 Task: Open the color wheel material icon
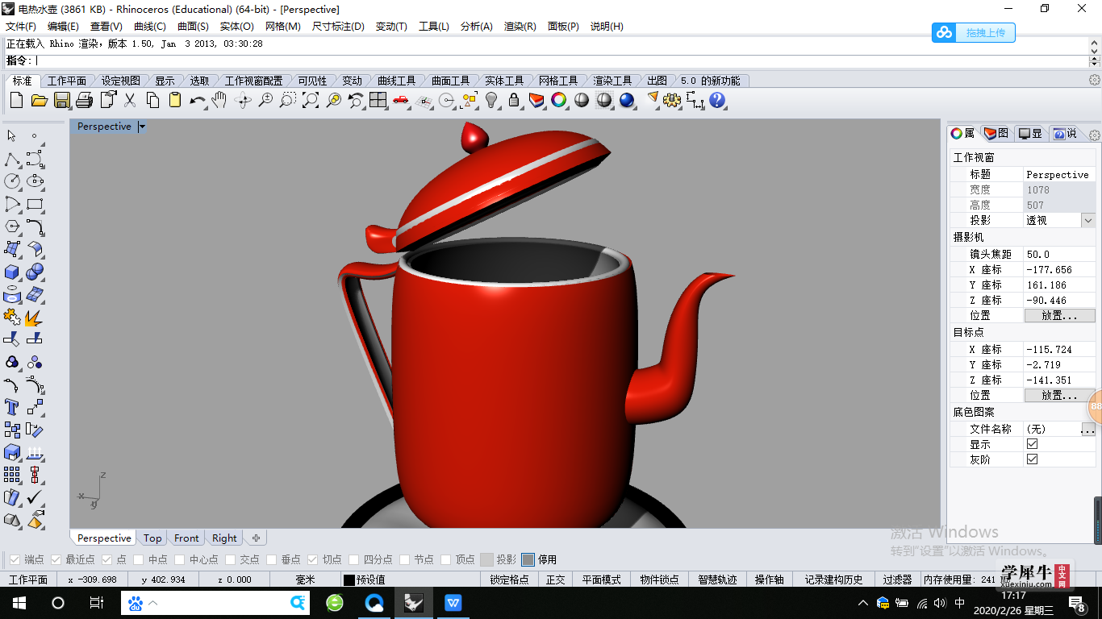tap(559, 100)
